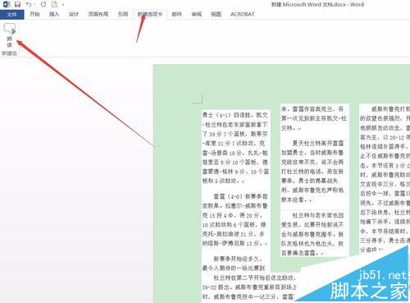Open the ACROBAT ribbon tab
Viewport: 410px width, 303px height.
pyautogui.click(x=243, y=14)
